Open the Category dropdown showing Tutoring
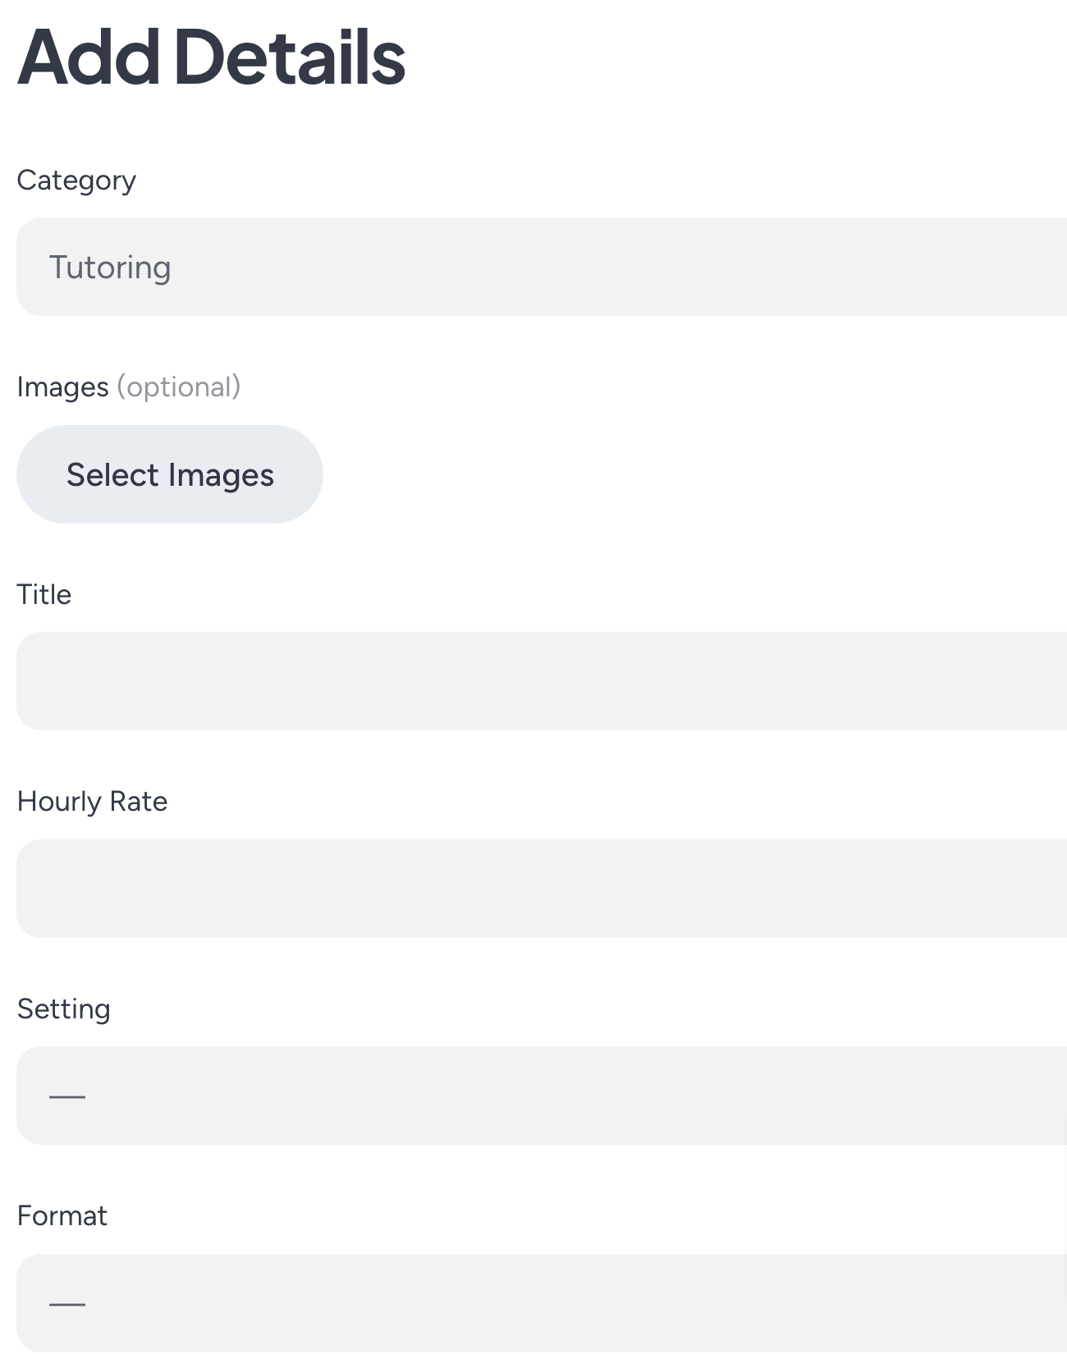The width and height of the screenshot is (1067, 1354). [533, 266]
